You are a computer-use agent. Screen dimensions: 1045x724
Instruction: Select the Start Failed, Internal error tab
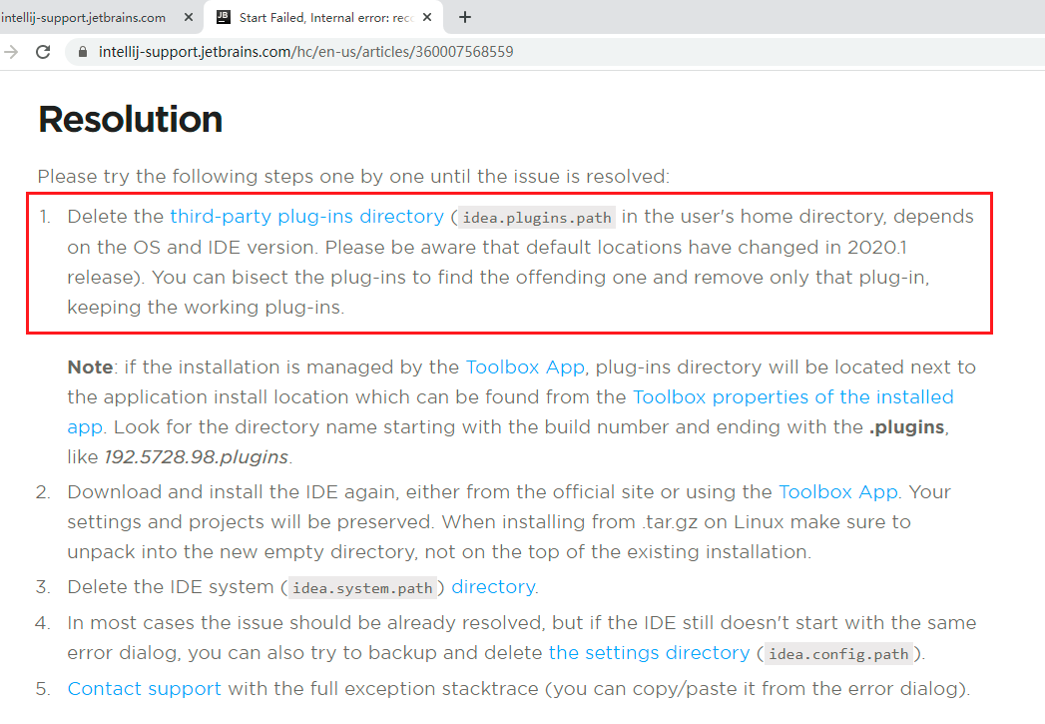pos(325,17)
